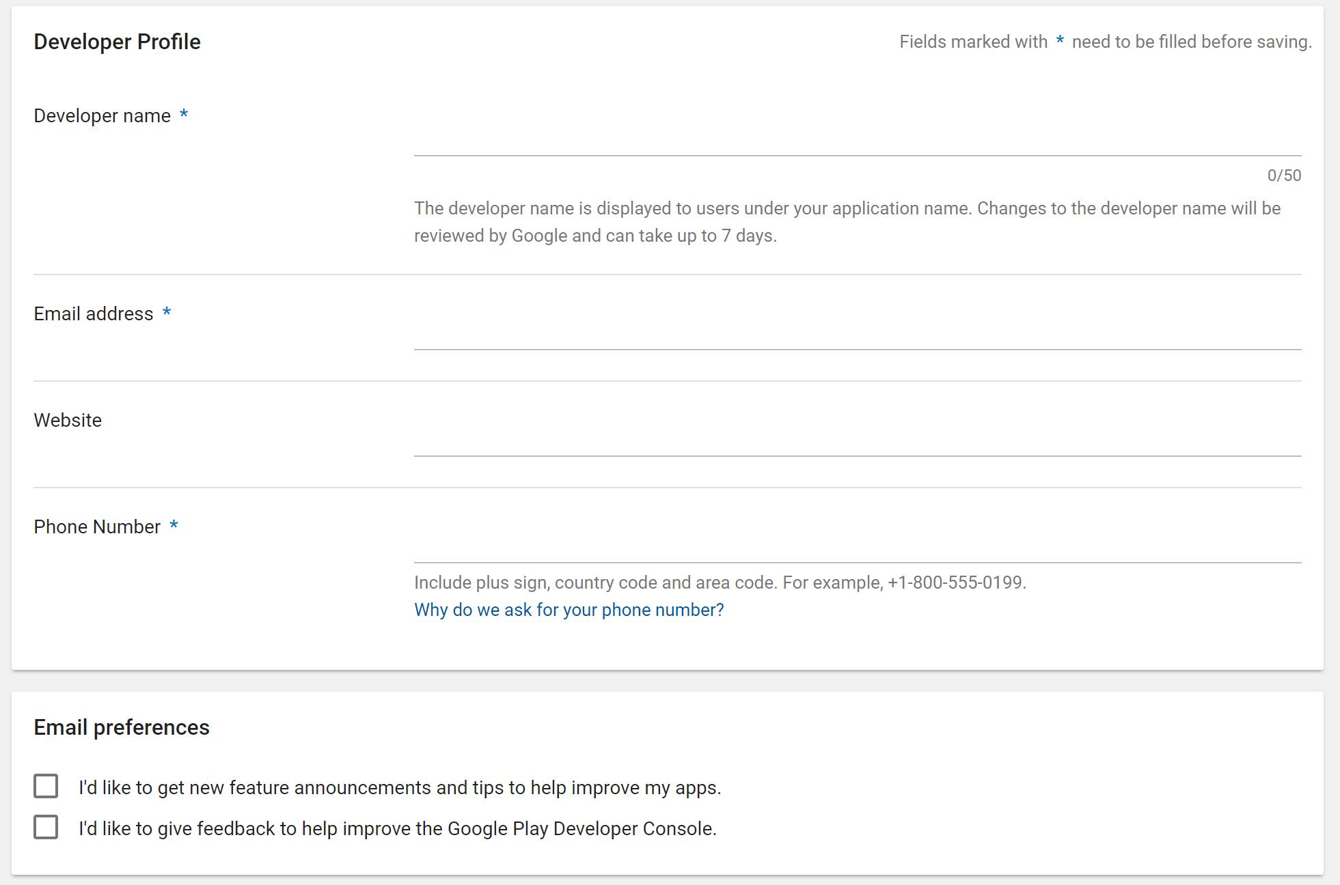
Task: Open 'Why do we ask for your phone number?' link
Action: pos(569,610)
